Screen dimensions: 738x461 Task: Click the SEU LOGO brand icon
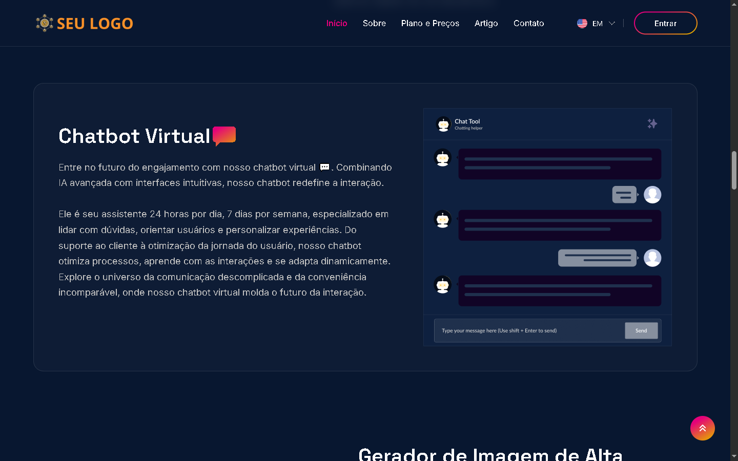tap(45, 23)
